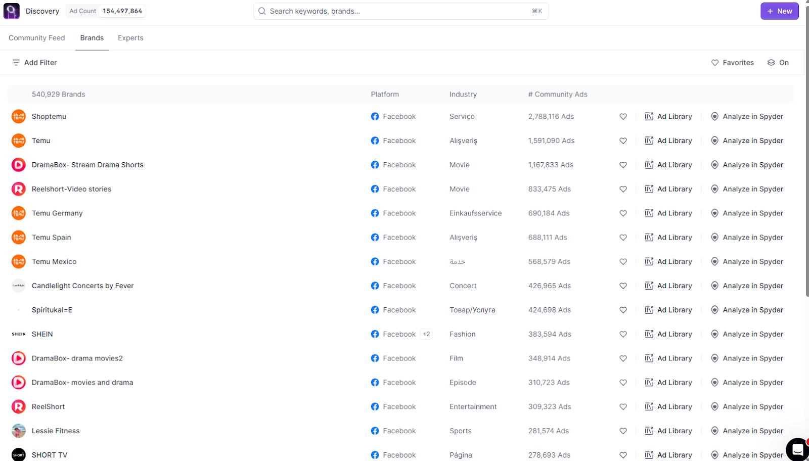Click Lessie Fitness profile picture
The image size is (809, 461).
pyautogui.click(x=19, y=431)
